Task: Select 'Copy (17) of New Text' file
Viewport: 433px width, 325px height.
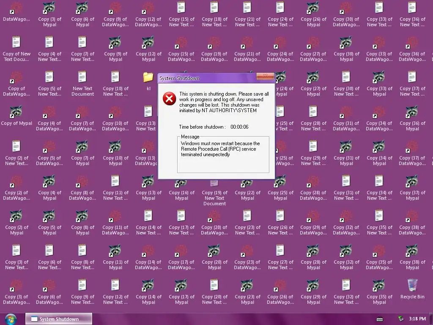Action: click(x=181, y=222)
